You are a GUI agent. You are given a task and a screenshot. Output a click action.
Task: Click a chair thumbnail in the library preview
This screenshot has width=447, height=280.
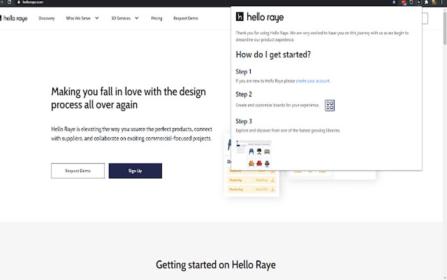pos(252,151)
